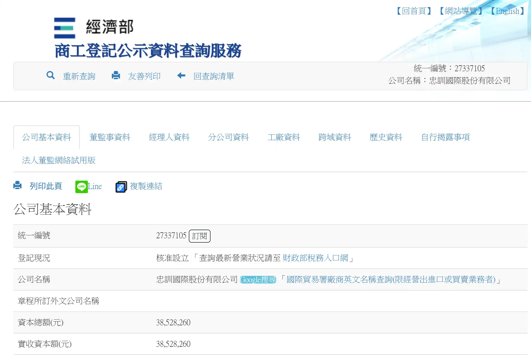Open the 網站導覽 link
This screenshot has width=531, height=355.
461,11
